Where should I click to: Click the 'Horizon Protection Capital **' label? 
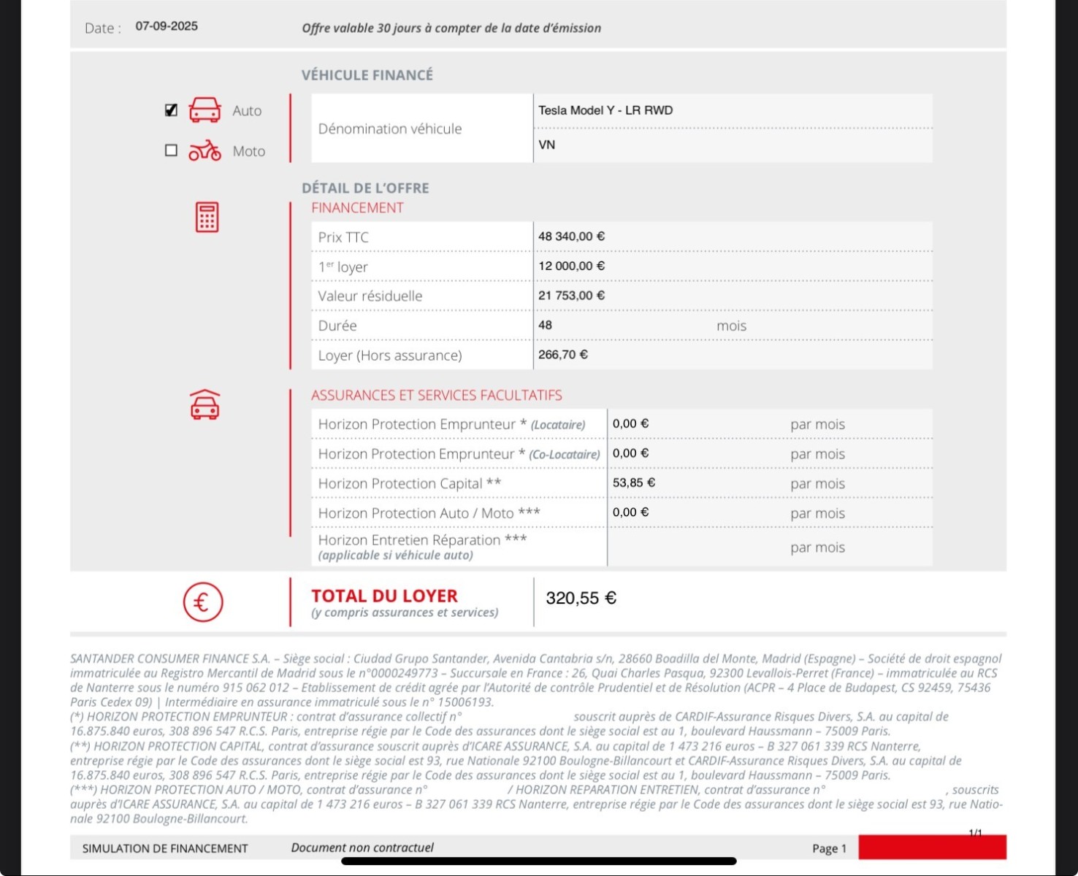[x=410, y=484]
